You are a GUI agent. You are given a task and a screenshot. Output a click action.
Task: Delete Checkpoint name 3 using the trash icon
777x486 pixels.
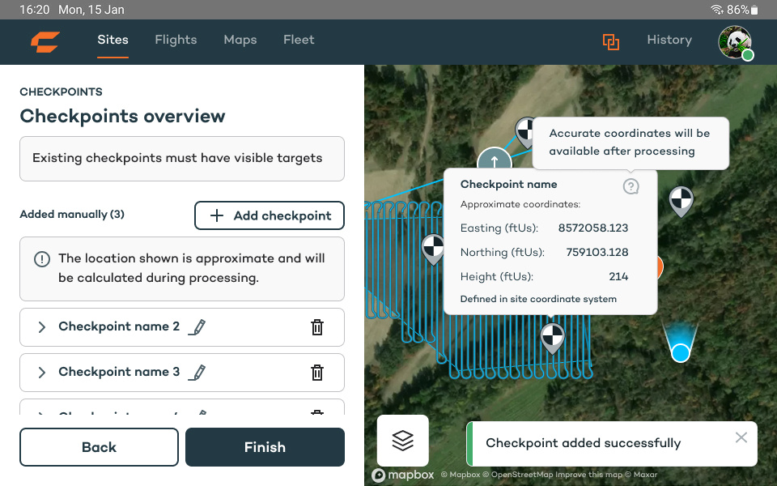click(x=316, y=373)
